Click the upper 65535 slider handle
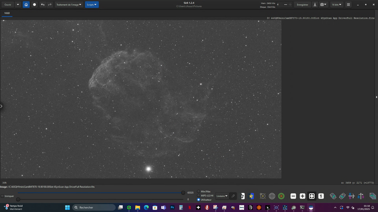This screenshot has height=212, width=378. coord(183,193)
